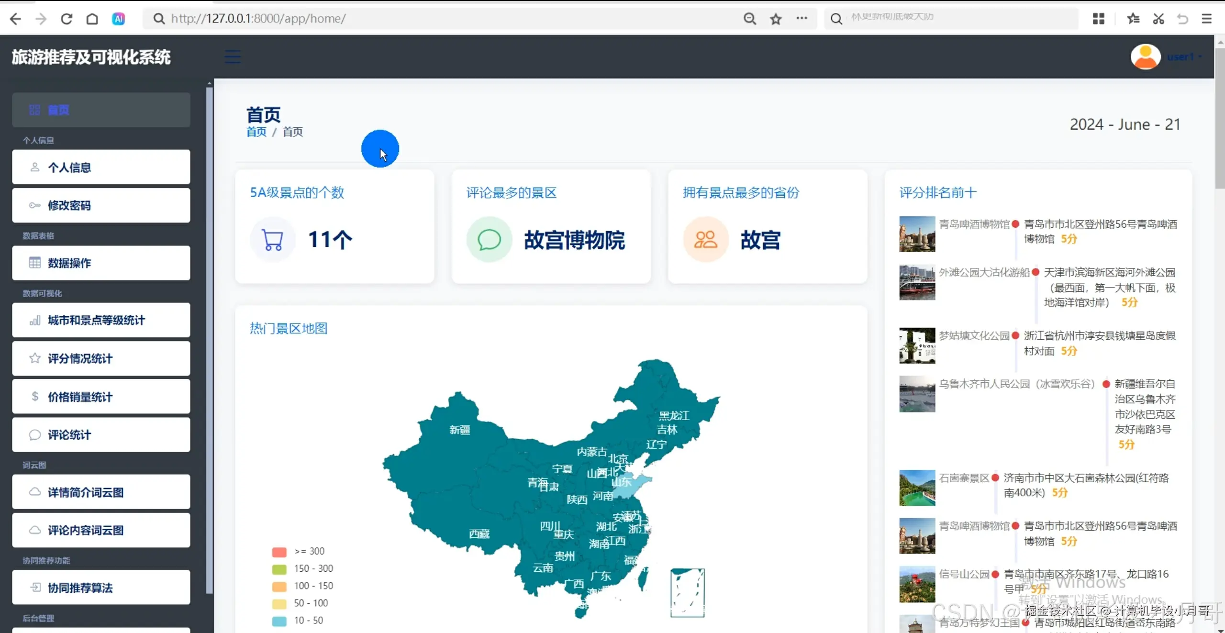
Task: Click the green '150 - 300' legend swatch
Action: point(279,569)
